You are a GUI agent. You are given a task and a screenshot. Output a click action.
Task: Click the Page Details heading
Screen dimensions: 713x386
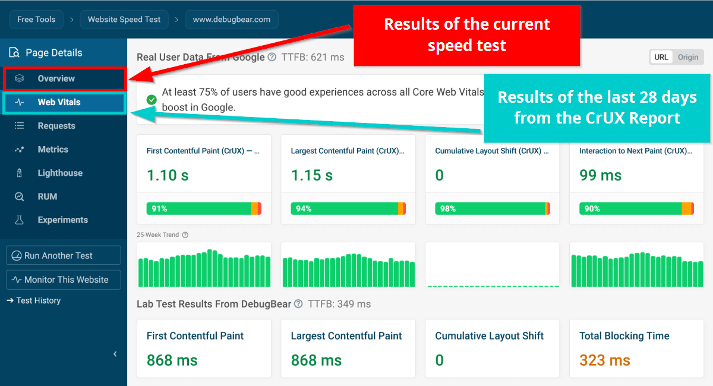point(54,53)
